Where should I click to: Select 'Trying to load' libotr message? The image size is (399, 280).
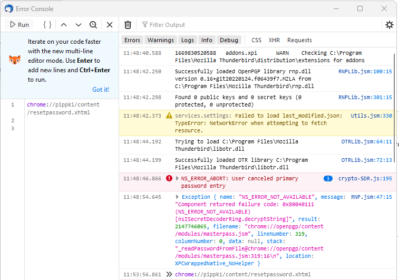[237, 145]
